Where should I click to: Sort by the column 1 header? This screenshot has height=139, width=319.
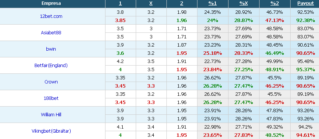pyautogui.click(x=120, y=3)
